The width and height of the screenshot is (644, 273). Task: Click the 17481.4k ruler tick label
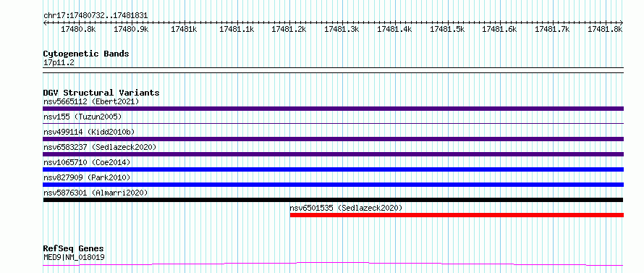pos(394,29)
